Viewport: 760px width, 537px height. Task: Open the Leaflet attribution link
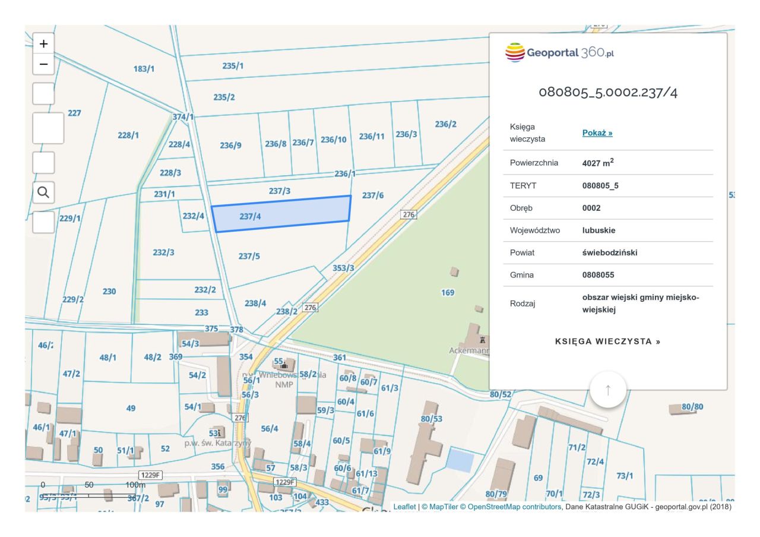[x=404, y=507]
